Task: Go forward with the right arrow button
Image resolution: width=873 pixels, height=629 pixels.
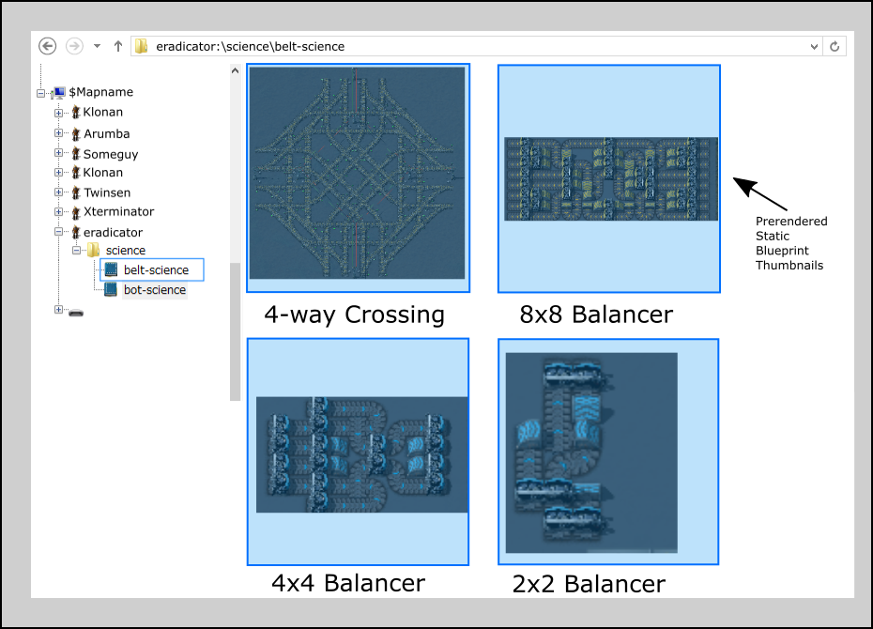Action: pos(74,46)
